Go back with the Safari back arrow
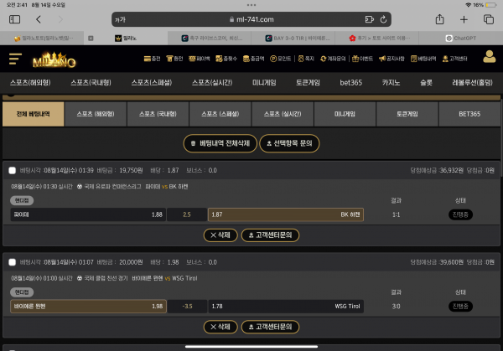 click(x=39, y=19)
